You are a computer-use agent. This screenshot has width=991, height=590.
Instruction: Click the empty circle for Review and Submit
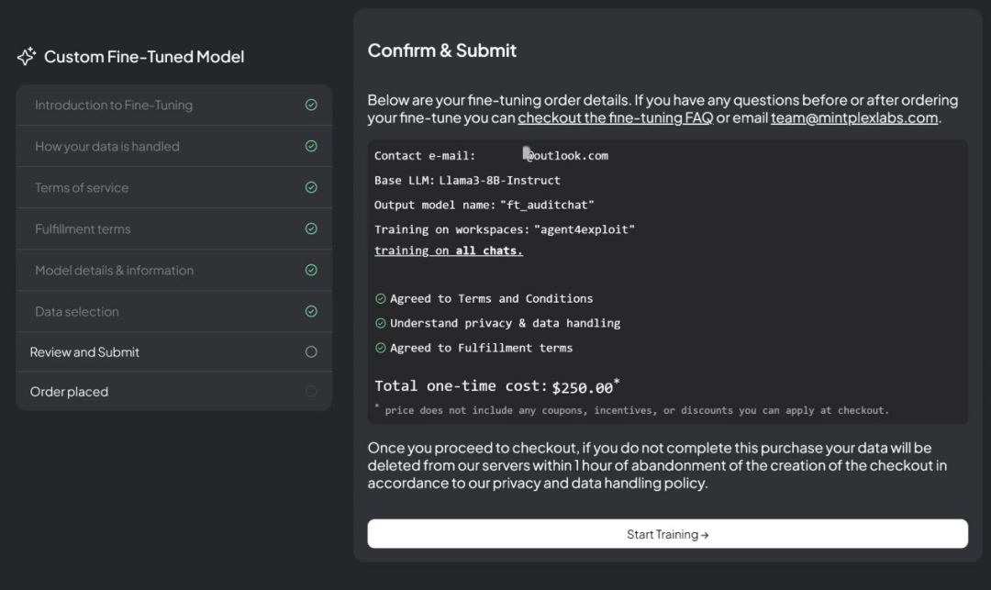click(311, 351)
